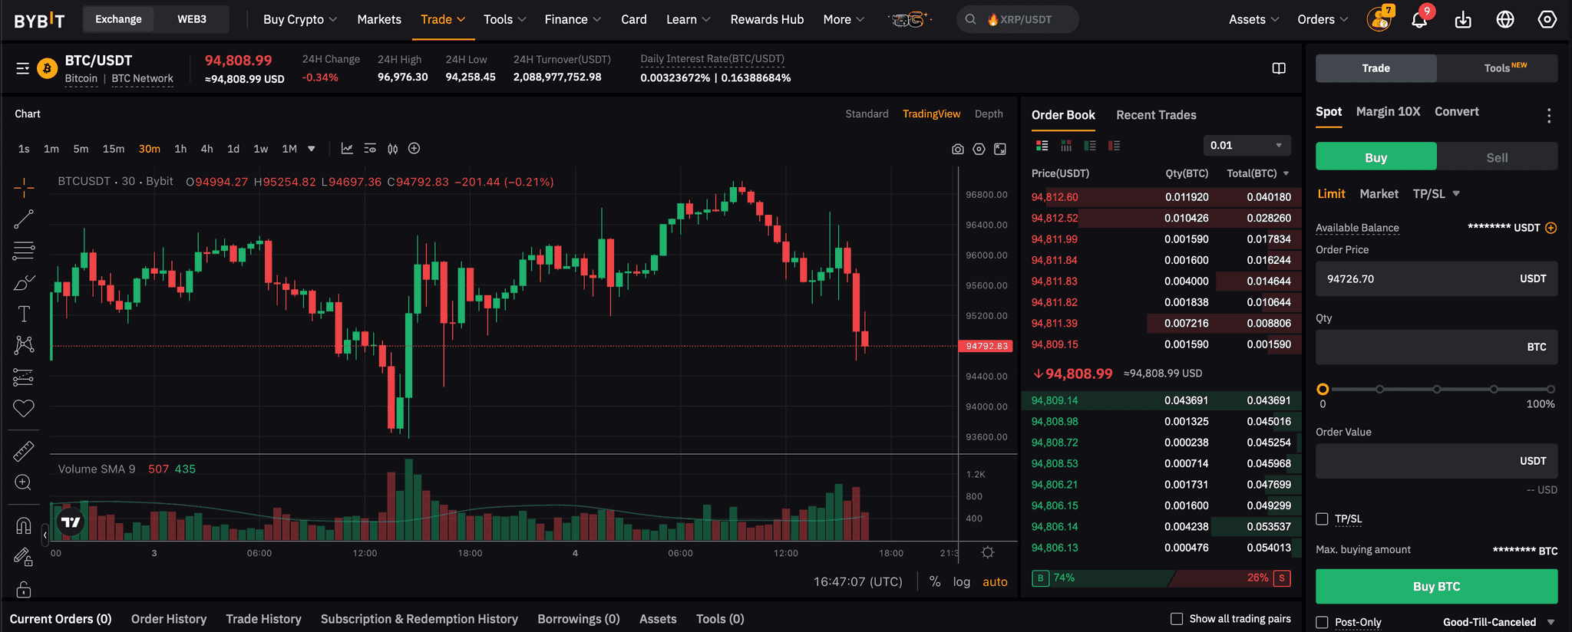This screenshot has height=632, width=1572.
Task: Toggle the page layout icon
Action: click(1279, 68)
